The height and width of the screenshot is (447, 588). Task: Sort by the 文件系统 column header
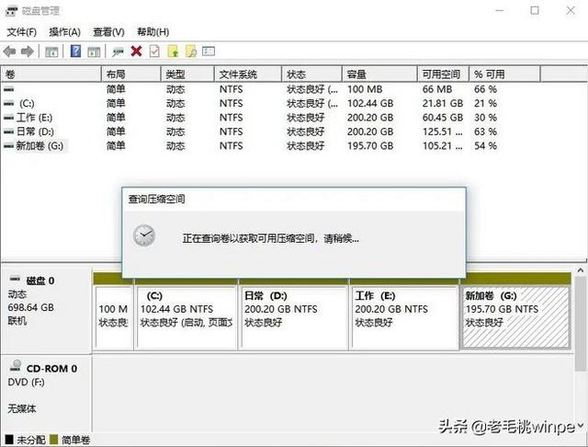(248, 74)
